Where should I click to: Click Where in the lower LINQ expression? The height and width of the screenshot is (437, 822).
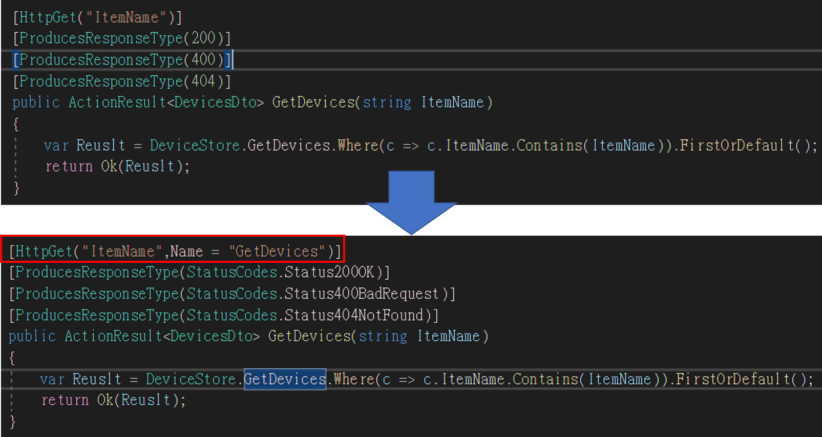pyautogui.click(x=354, y=379)
